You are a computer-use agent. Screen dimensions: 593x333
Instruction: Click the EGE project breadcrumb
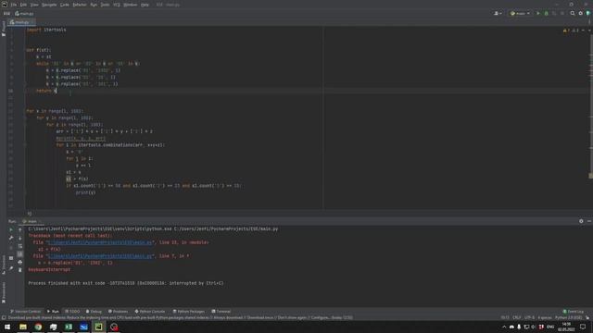[6, 14]
